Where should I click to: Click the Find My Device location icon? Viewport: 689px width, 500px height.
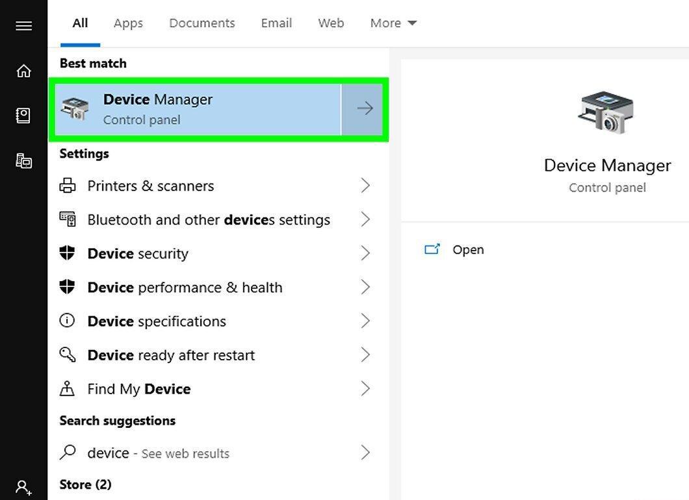[67, 388]
